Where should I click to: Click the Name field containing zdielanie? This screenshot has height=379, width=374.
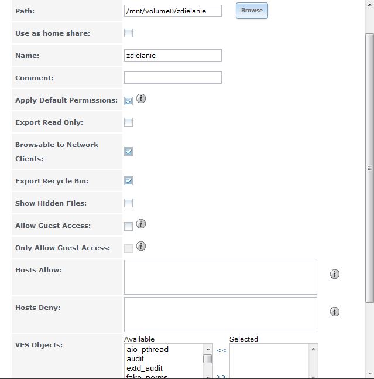point(173,55)
